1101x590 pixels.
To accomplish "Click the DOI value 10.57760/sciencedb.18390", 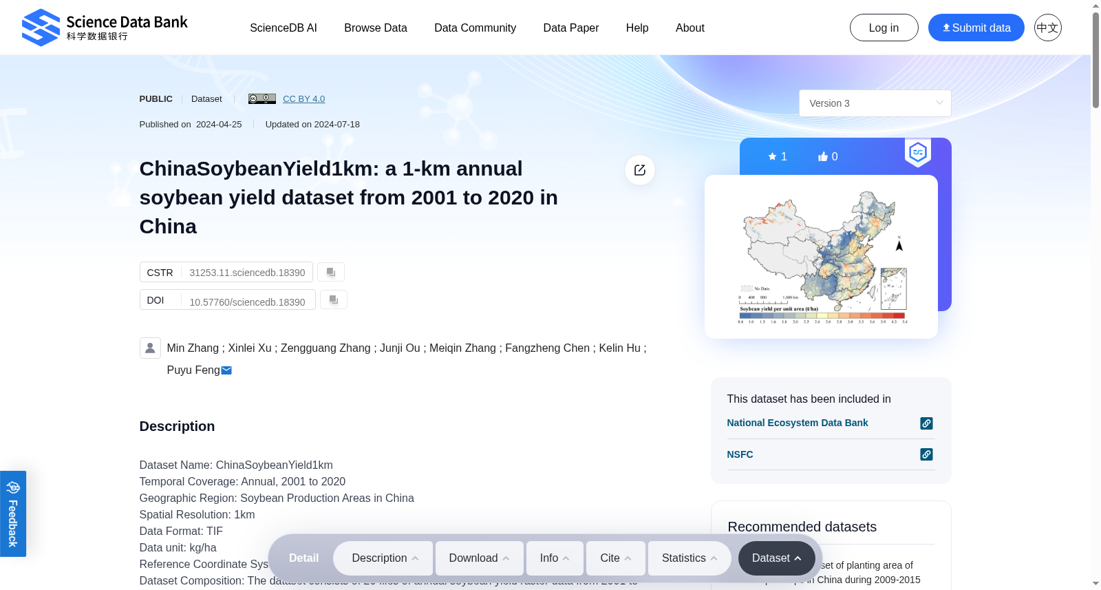I will [247, 302].
